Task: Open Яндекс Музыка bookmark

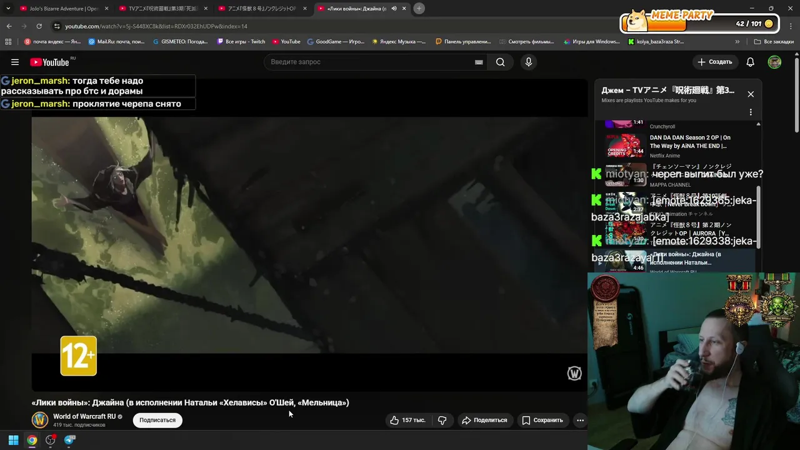Action: pos(399,42)
